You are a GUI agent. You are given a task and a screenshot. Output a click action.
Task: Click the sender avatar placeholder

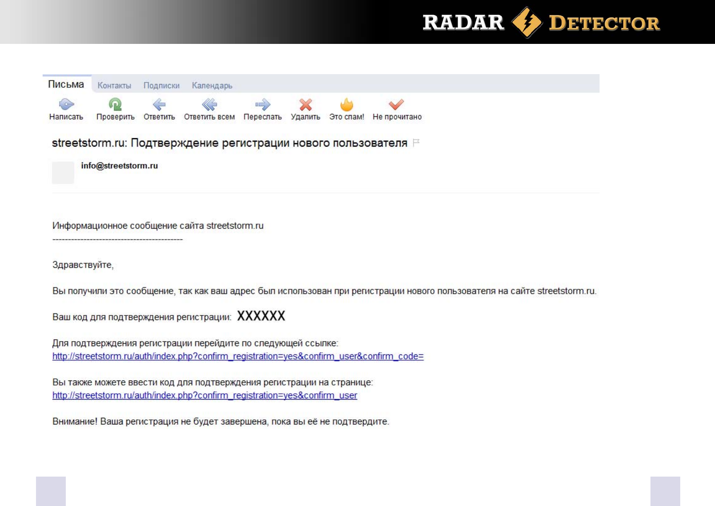tap(63, 172)
